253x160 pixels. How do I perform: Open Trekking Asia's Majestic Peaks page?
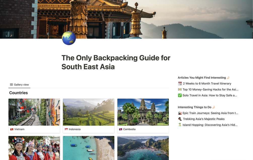click(x=204, y=119)
